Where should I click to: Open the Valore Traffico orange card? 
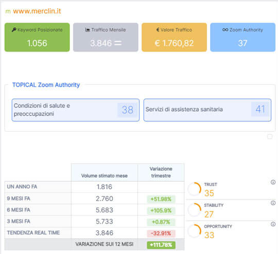point(174,37)
